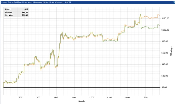
Task: Click the $100,00 label on the winnings axis
Action: point(165,30)
